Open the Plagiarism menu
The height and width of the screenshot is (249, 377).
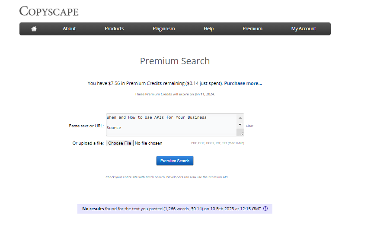(164, 28)
